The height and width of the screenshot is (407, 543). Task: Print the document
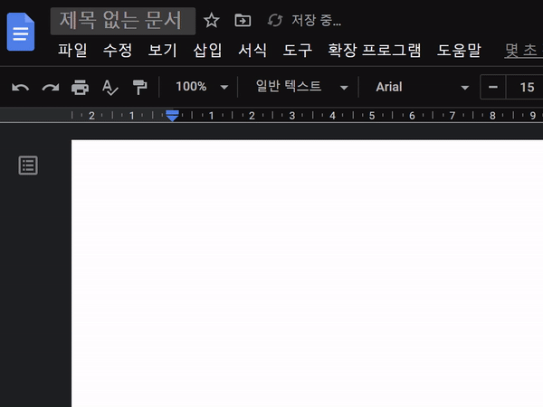pos(80,87)
